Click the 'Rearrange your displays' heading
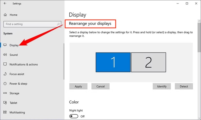 point(90,23)
